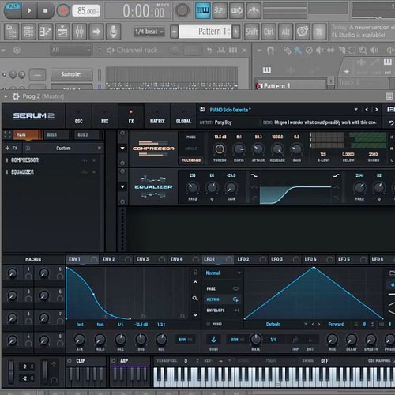Select the zoom magnifier tool in playlist toolbar

click(x=363, y=50)
